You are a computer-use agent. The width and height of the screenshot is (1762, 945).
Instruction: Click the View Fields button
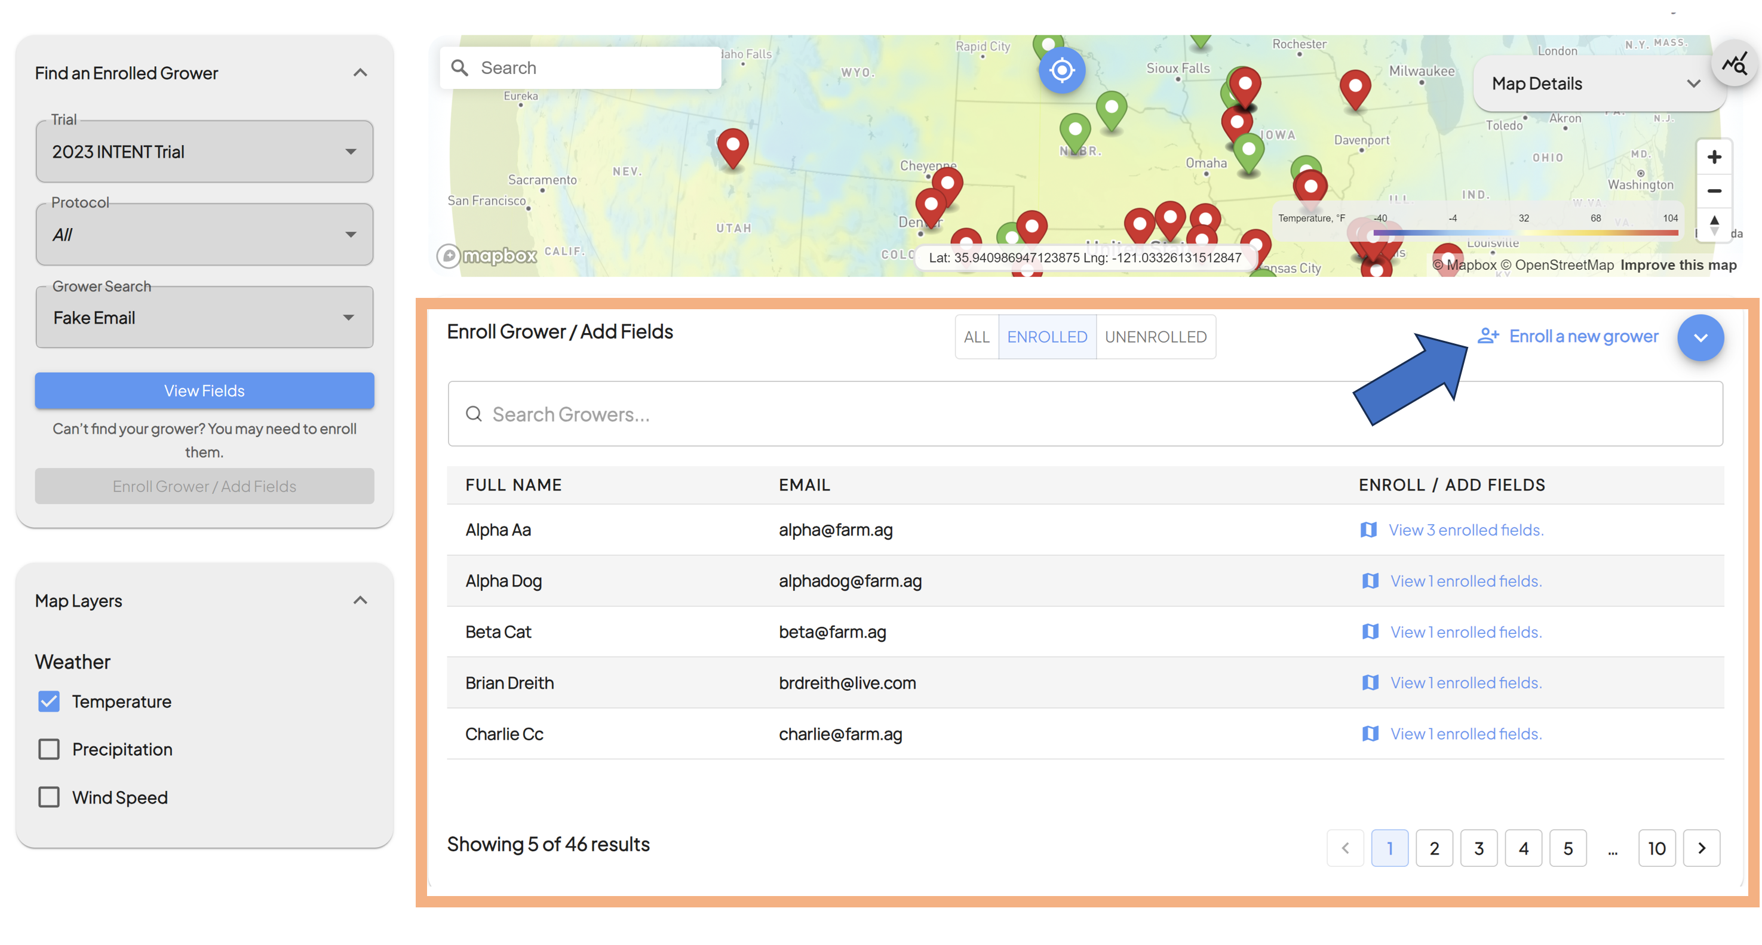pyautogui.click(x=204, y=390)
